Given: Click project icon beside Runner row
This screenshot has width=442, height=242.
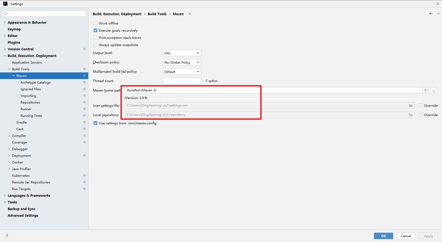Looking at the screenshot, I should [x=84, y=109].
